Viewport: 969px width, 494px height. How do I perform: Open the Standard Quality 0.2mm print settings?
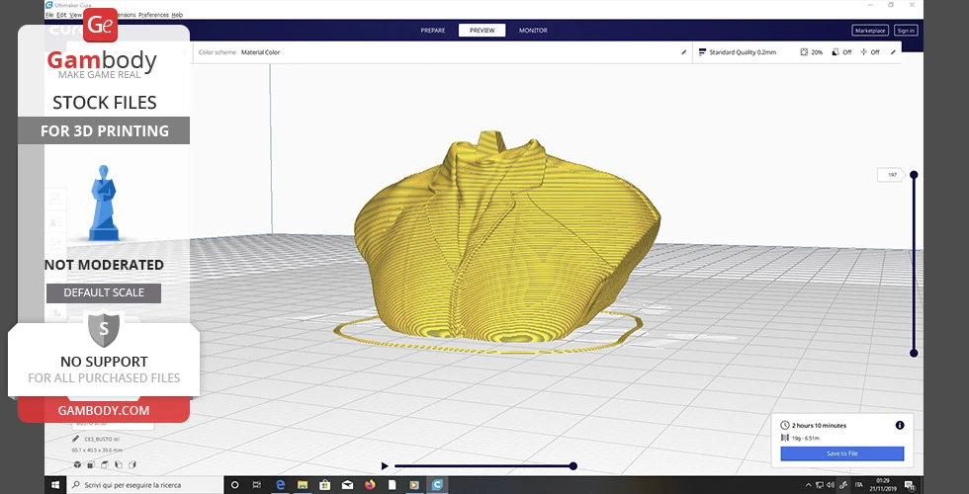coord(743,52)
